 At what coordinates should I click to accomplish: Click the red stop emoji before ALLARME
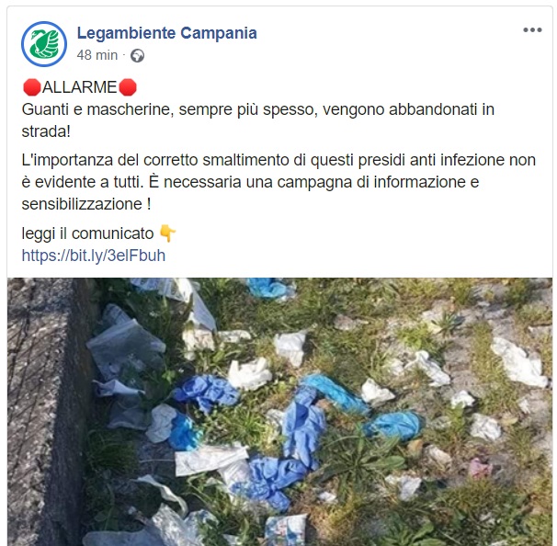tap(31, 87)
